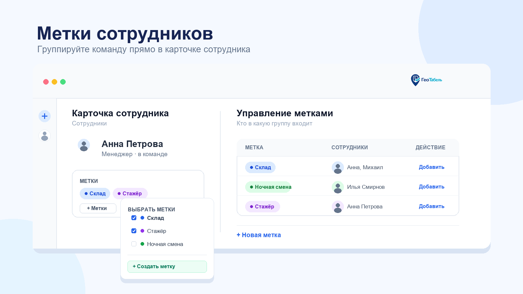
Task: Click the + Новая метка link
Action: point(259,235)
